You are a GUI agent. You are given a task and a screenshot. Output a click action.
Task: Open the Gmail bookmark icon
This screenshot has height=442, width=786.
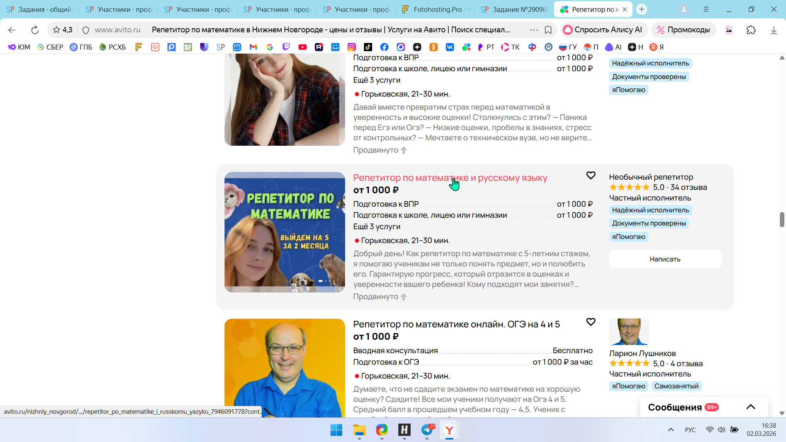click(253, 47)
